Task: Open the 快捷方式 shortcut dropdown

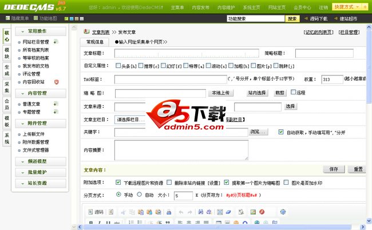Action: point(347,7)
